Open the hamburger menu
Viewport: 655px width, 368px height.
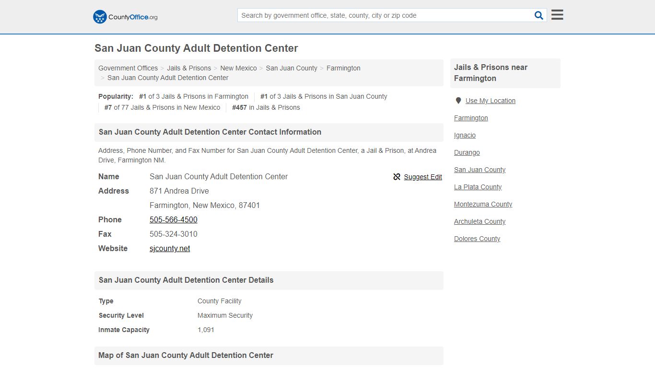click(x=557, y=15)
